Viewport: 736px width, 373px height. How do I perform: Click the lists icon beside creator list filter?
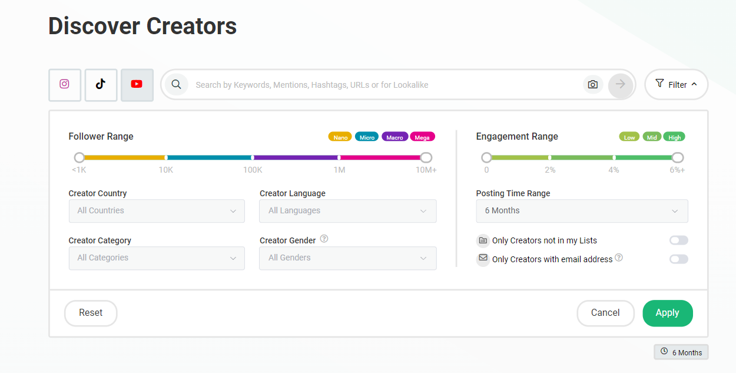(x=483, y=240)
